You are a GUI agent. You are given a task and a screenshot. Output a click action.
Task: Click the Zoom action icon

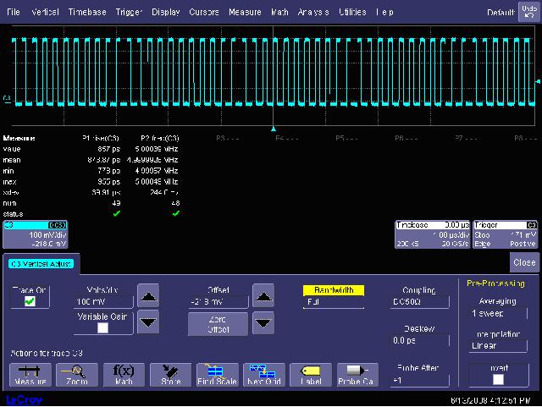[77, 375]
